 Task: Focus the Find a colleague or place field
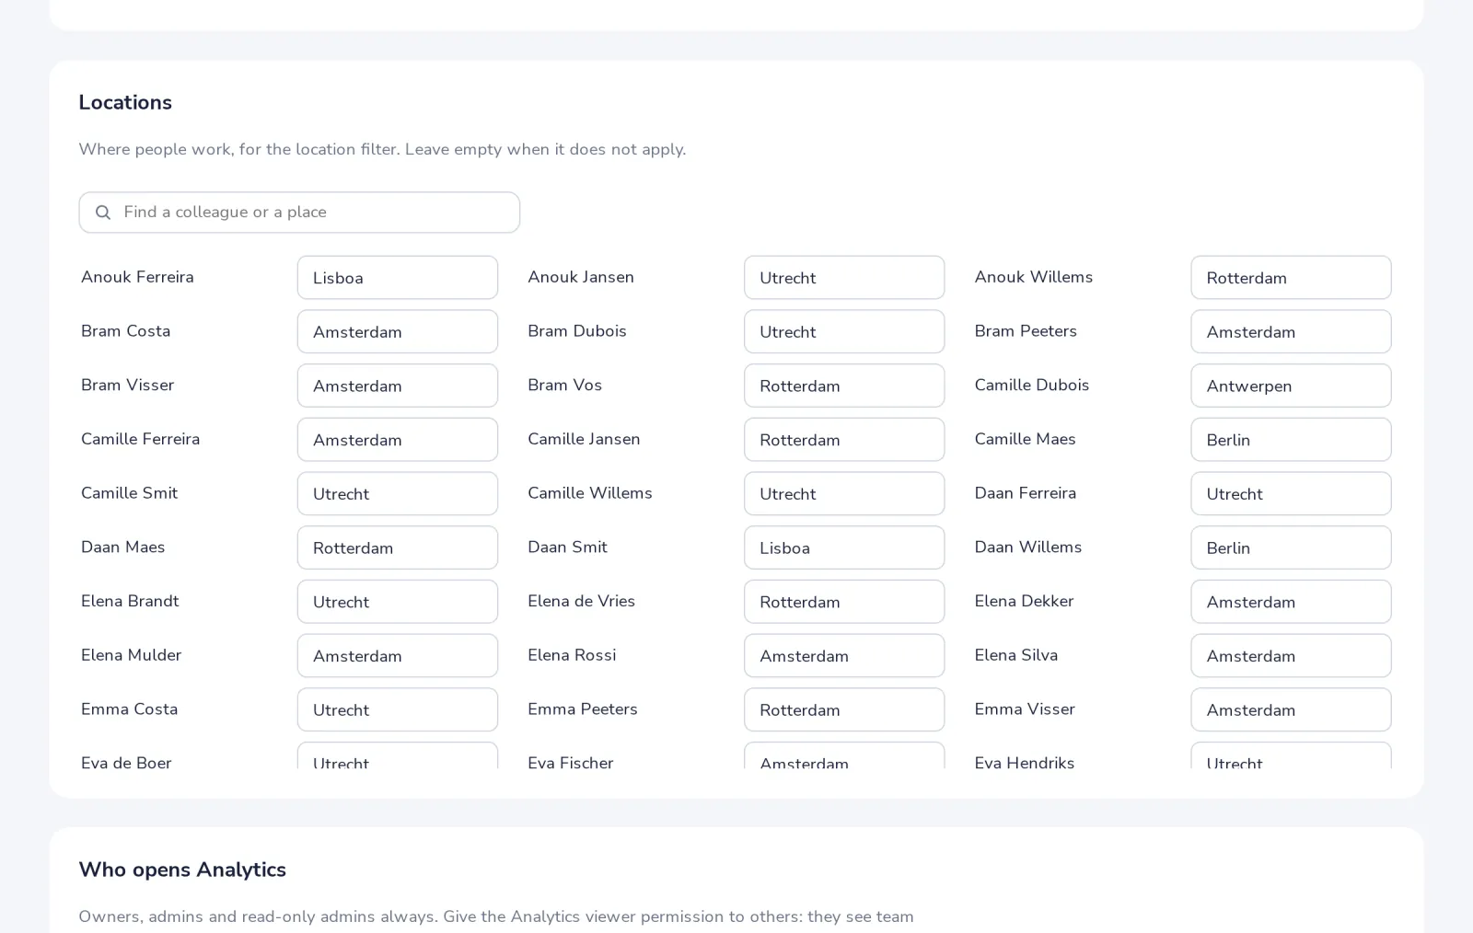click(x=299, y=213)
